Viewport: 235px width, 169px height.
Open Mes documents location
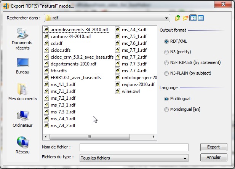22,92
